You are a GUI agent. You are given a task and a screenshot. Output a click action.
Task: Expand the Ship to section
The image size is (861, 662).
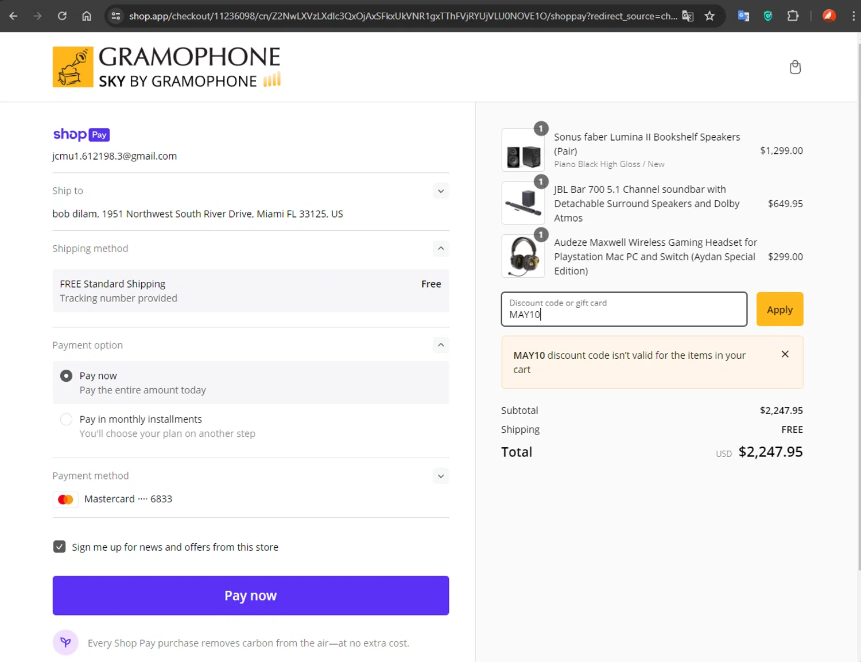click(x=441, y=191)
